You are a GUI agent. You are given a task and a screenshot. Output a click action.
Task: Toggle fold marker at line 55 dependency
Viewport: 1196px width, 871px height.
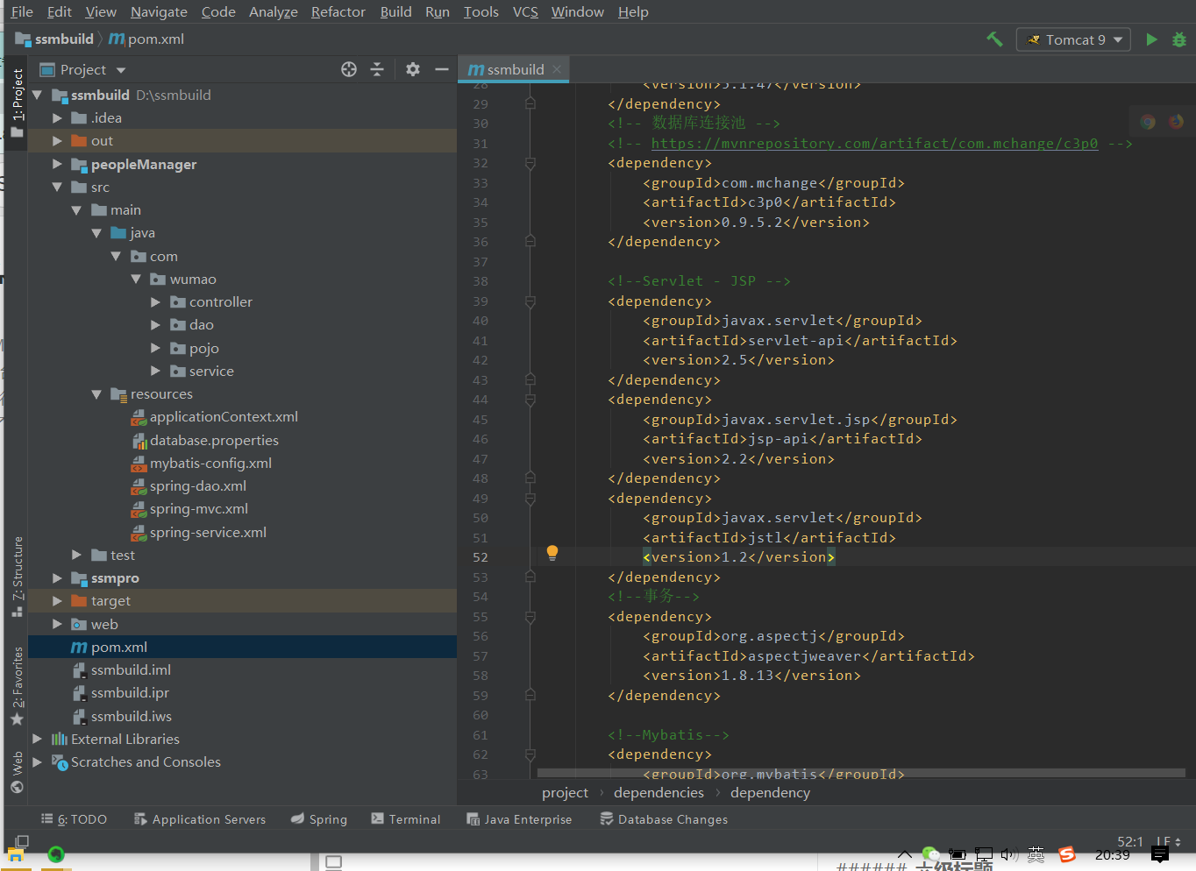click(x=530, y=617)
